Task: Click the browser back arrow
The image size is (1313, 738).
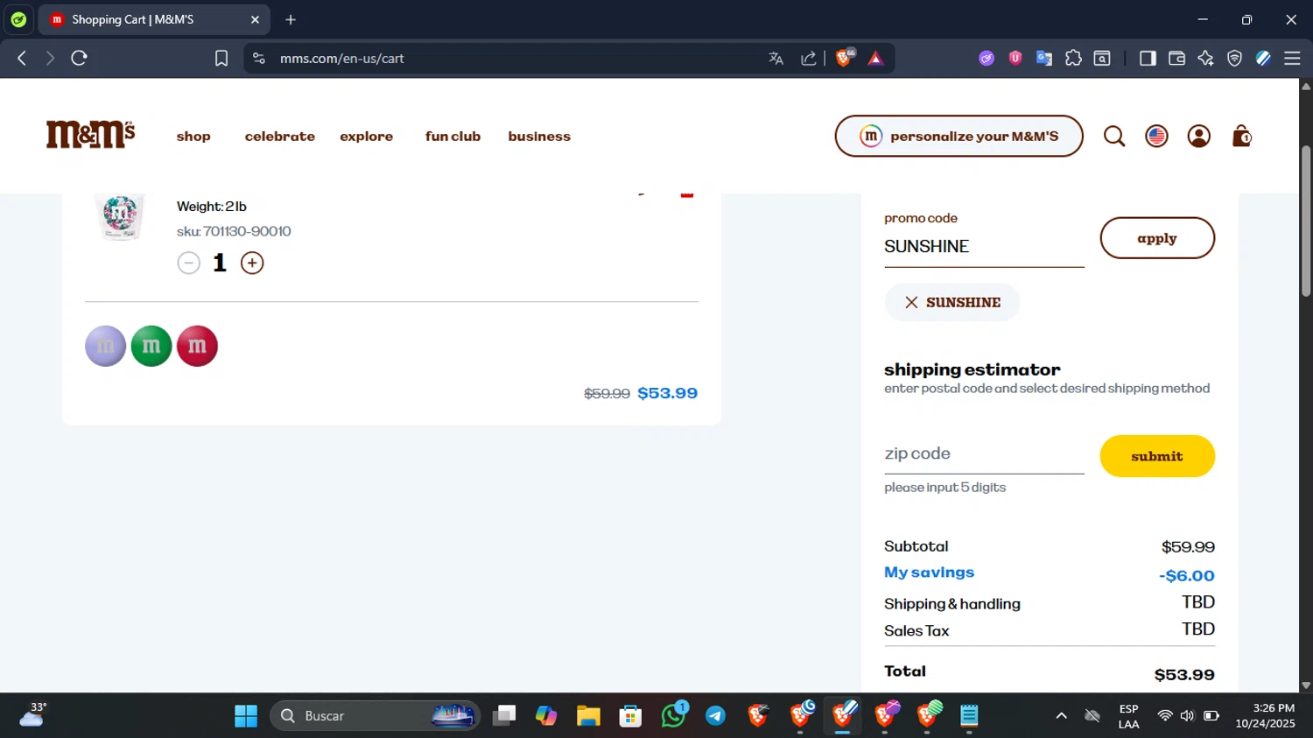Action: (x=22, y=58)
